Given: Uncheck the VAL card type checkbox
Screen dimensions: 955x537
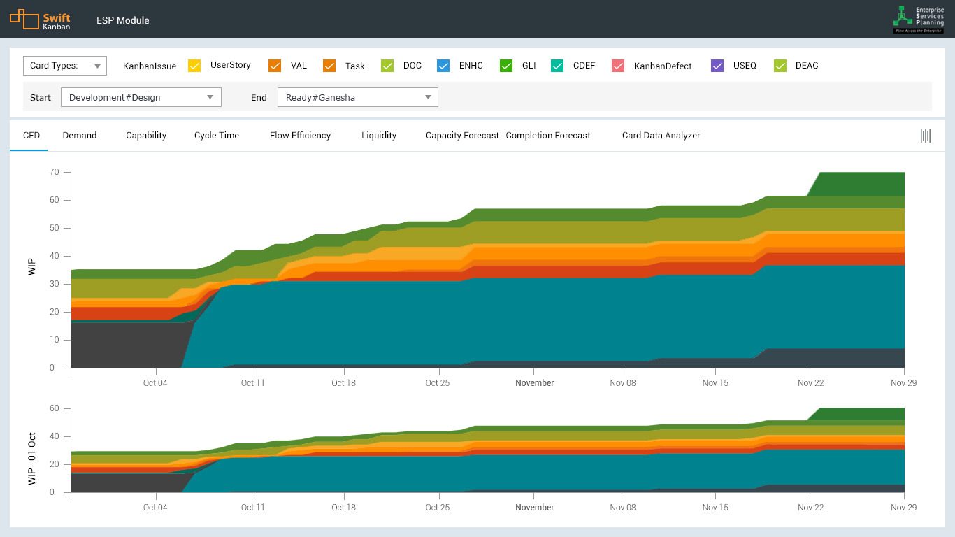Looking at the screenshot, I should pos(275,66).
